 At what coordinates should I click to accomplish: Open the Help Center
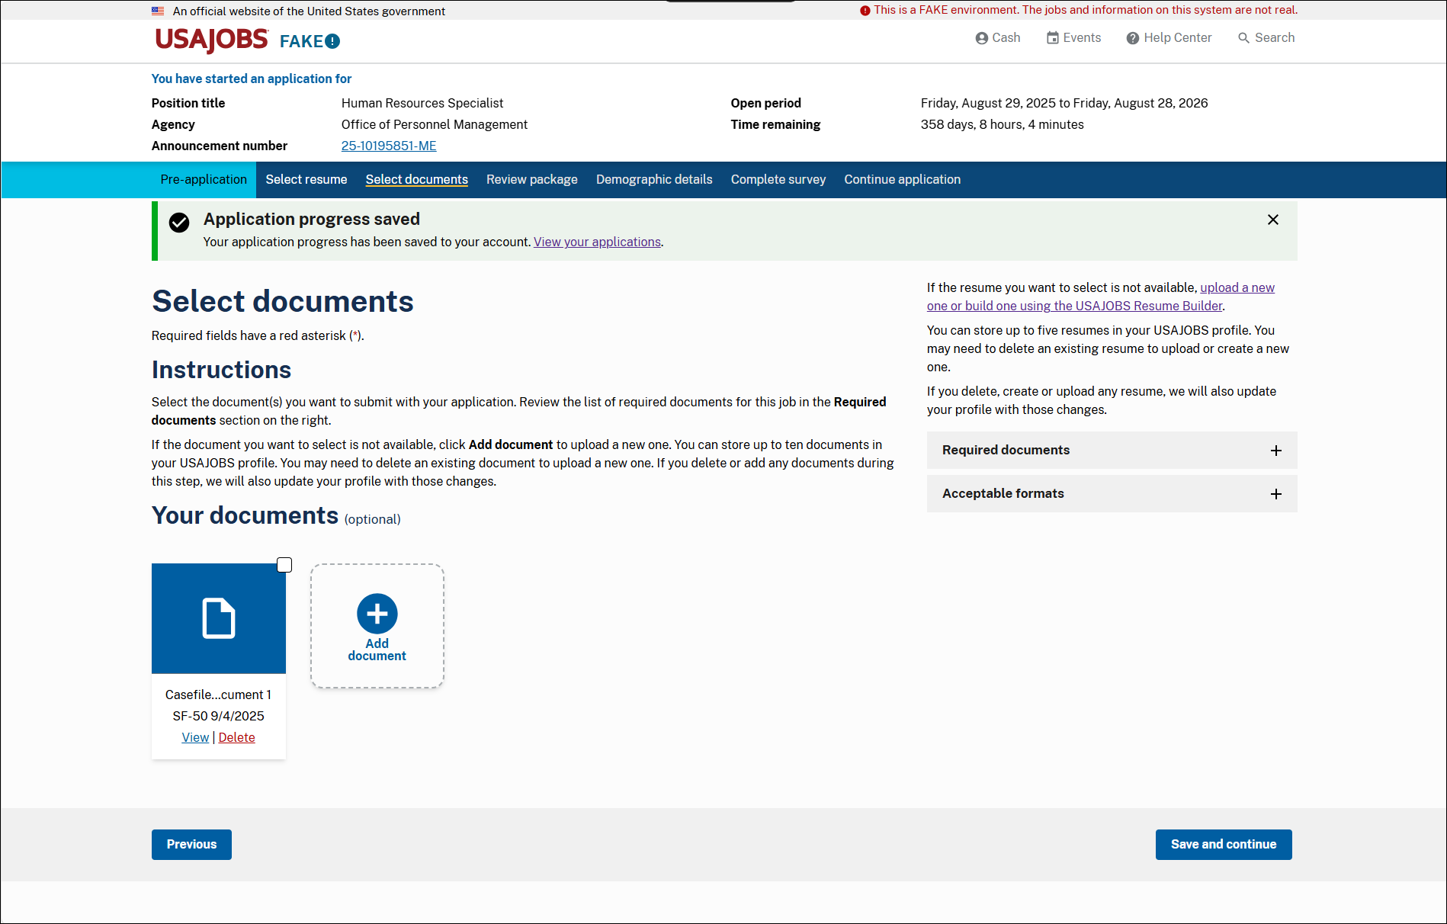[1169, 38]
